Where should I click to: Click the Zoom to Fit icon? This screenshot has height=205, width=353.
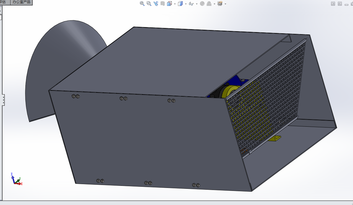point(142,4)
